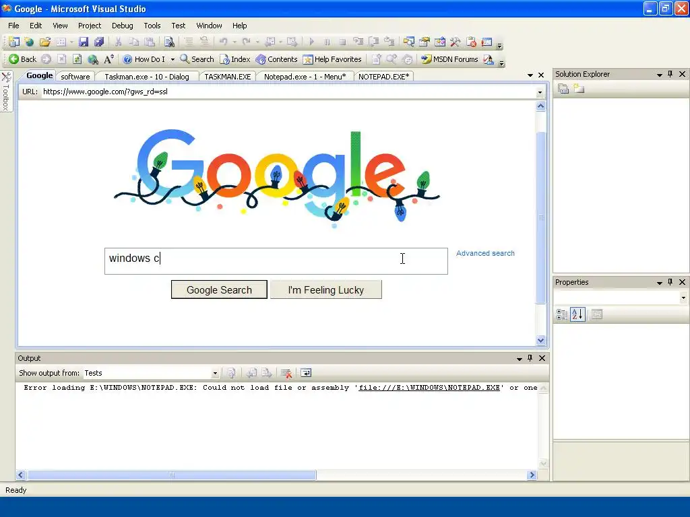Click the Font Size 'A' icon
Viewport: 690px width, 517px height.
108,59
